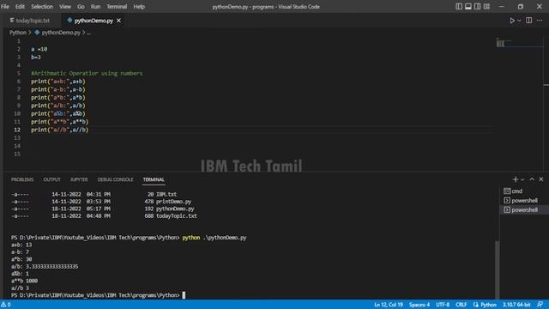The height and width of the screenshot is (309, 549).
Task: Minimize the VS Code window
Action: [501, 7]
